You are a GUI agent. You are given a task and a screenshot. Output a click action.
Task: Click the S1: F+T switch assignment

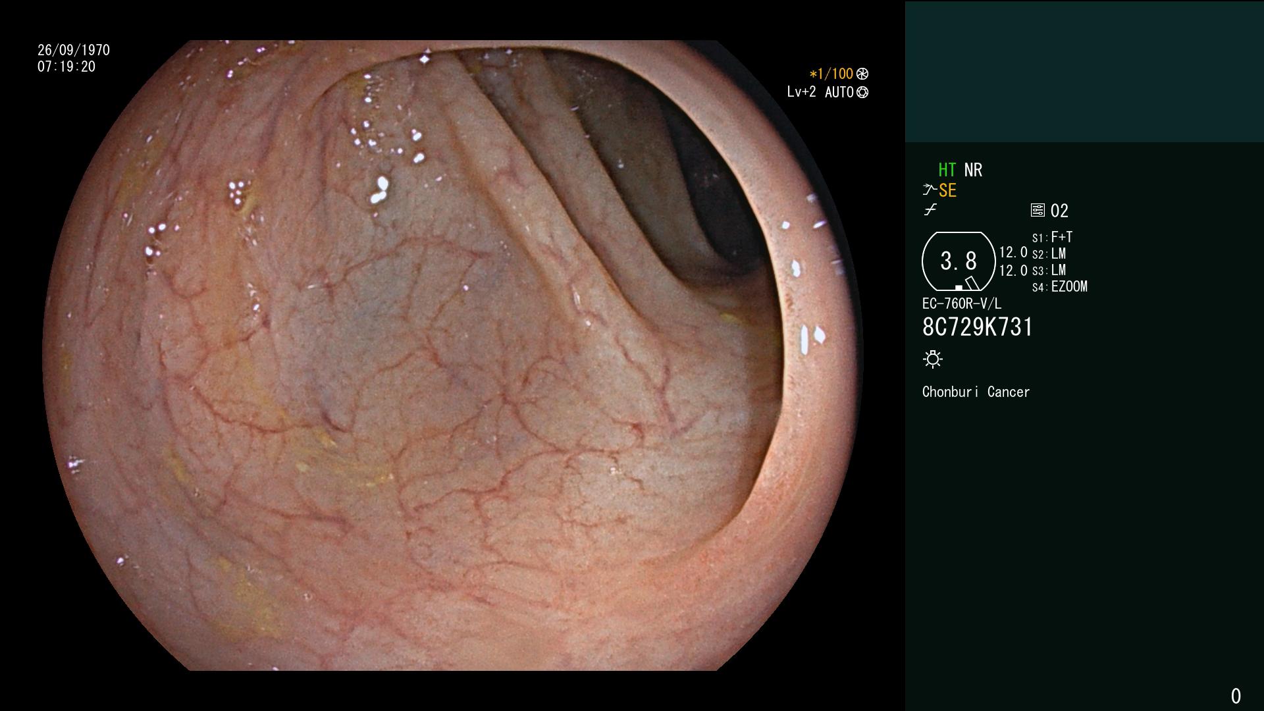pos(1052,237)
